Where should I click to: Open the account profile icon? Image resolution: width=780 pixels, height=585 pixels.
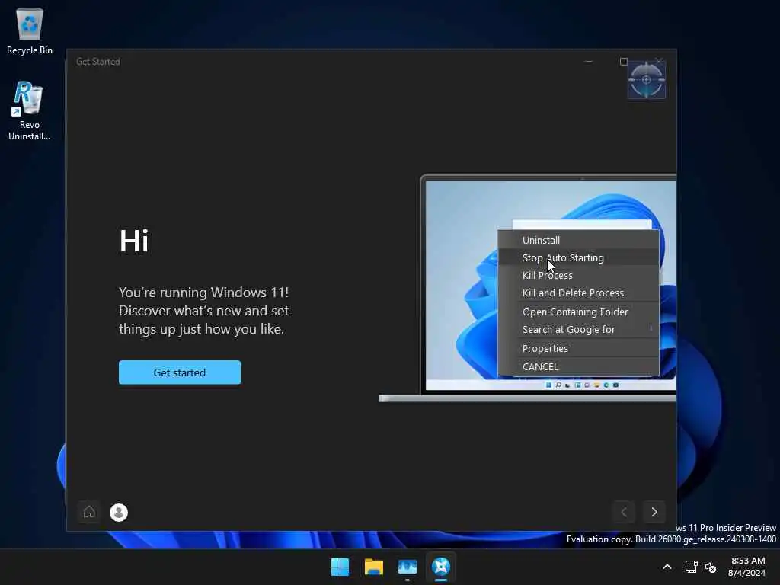tap(119, 513)
